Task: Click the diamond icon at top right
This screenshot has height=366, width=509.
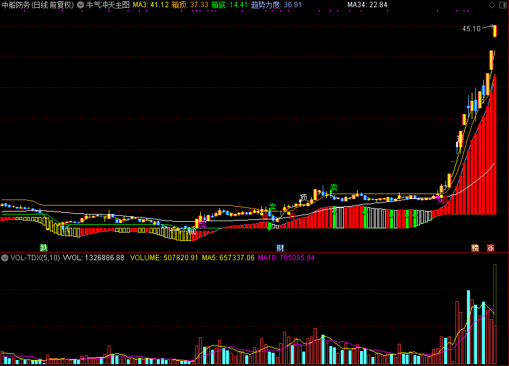Action: pos(492,5)
